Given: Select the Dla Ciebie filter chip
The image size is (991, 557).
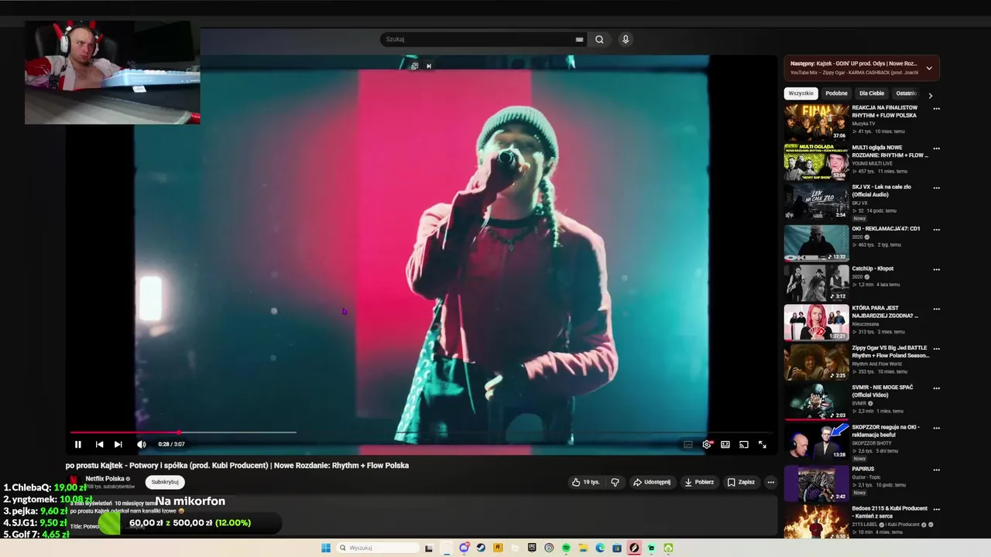Looking at the screenshot, I should (x=872, y=94).
